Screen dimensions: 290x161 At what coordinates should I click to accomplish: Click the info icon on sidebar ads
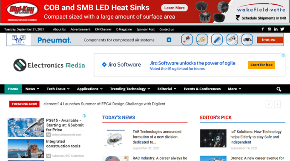(x=84, y=116)
